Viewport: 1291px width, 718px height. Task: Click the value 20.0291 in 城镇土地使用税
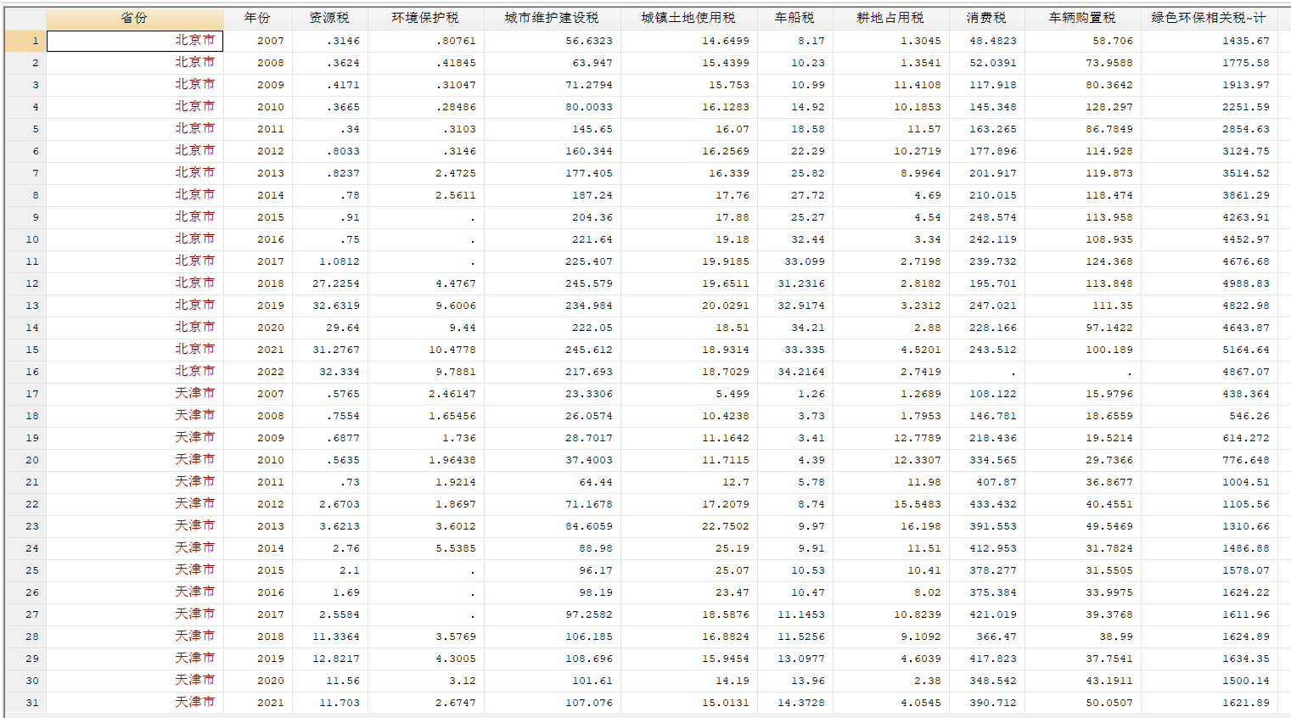pos(688,306)
